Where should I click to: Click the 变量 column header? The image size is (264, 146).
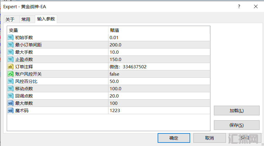tap(58, 30)
